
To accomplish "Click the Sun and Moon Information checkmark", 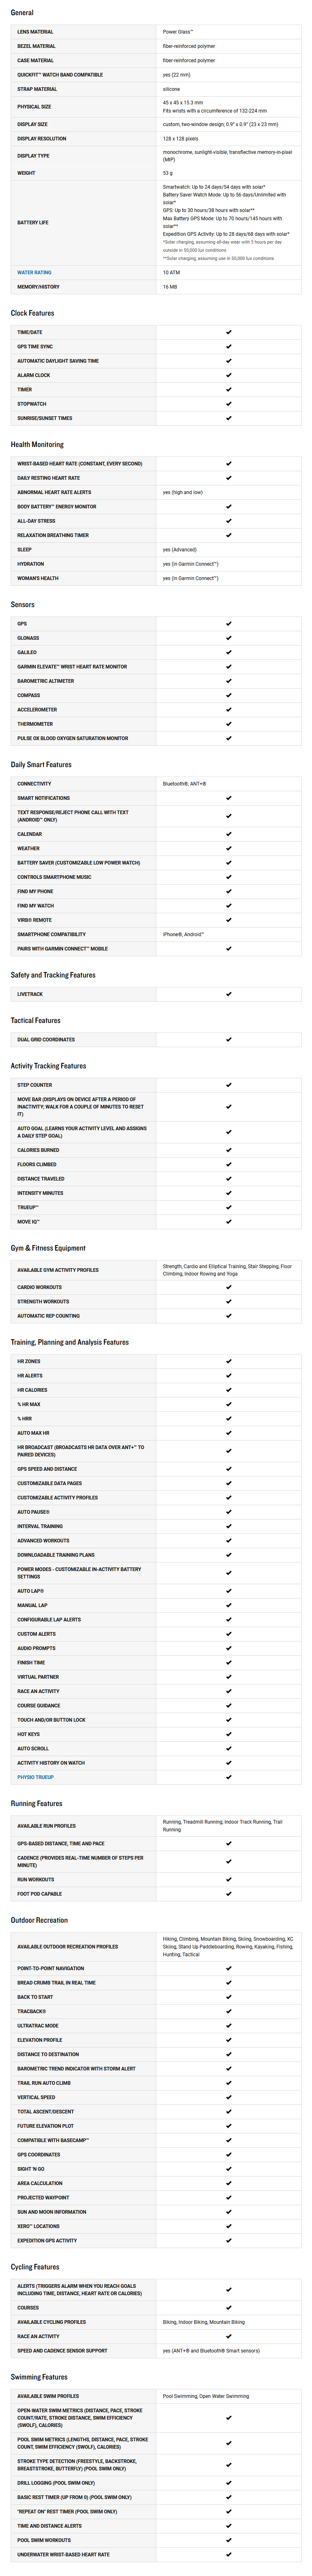I will tap(228, 2212).
